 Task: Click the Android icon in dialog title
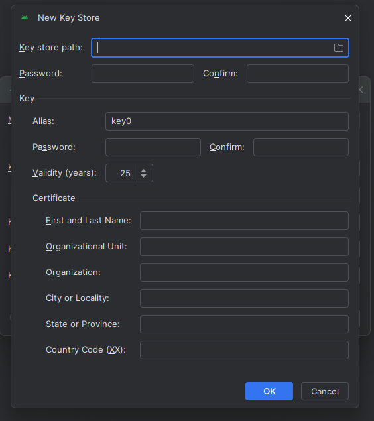point(25,18)
